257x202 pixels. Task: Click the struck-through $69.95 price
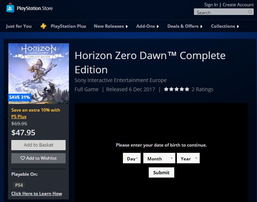pyautogui.click(x=19, y=124)
